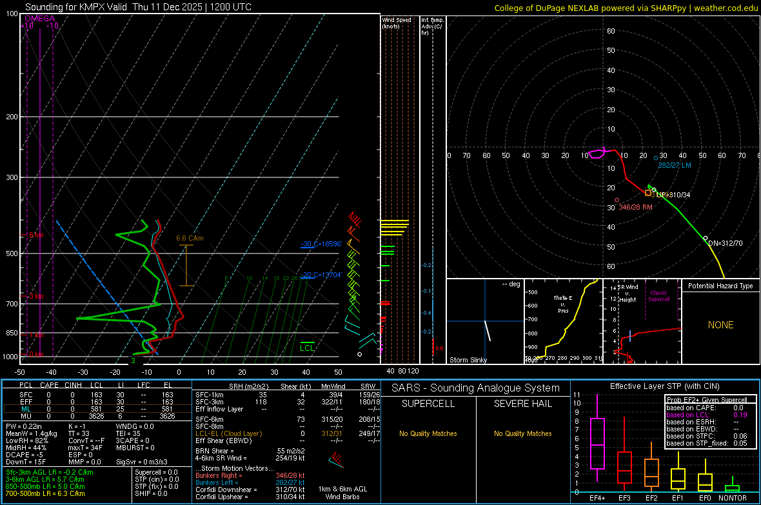Viewport: 761px width, 505px height.
Task: Click the SFC parcel row
Action: pyautogui.click(x=96, y=395)
